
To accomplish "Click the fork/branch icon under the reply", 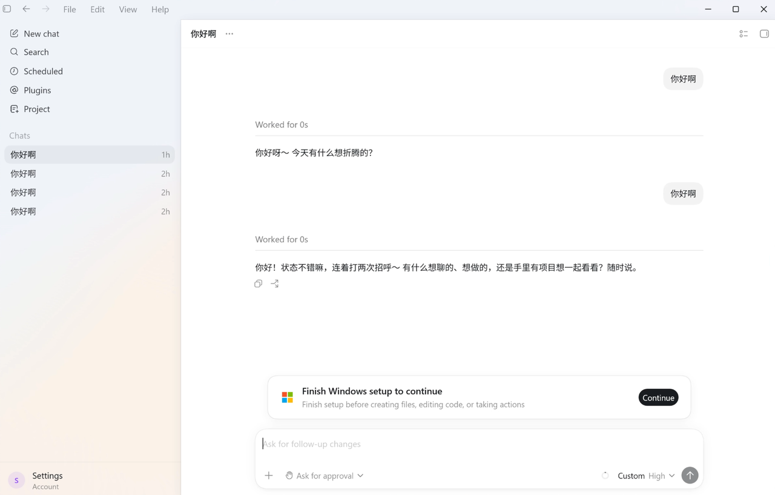I will click(275, 284).
